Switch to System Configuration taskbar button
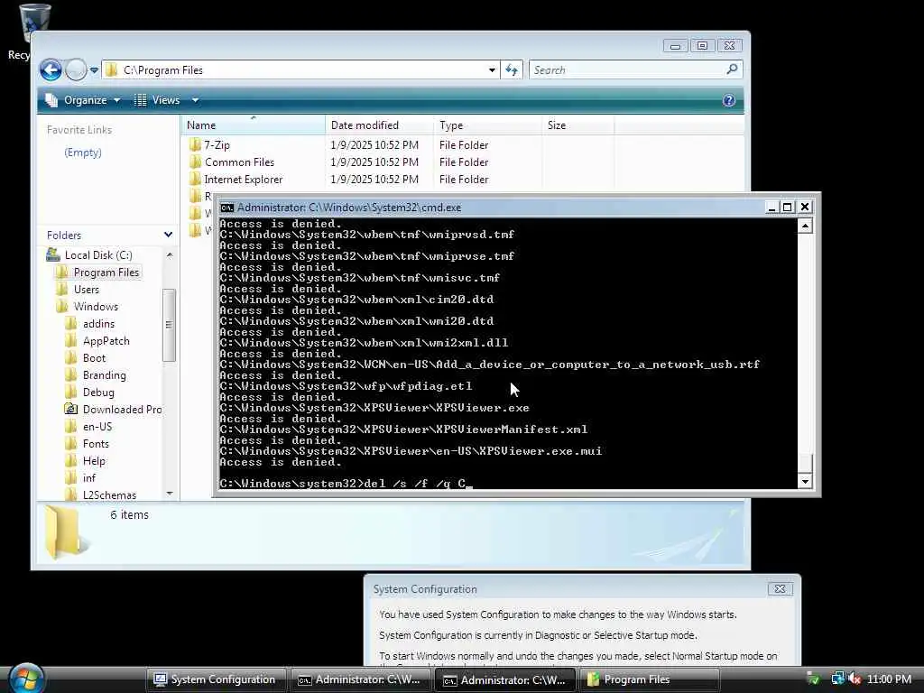This screenshot has height=693, width=924. pos(215,679)
